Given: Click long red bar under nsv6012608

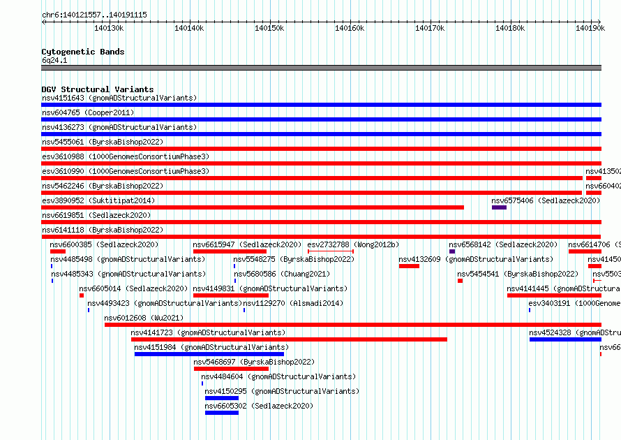Looking at the screenshot, I should [353, 325].
